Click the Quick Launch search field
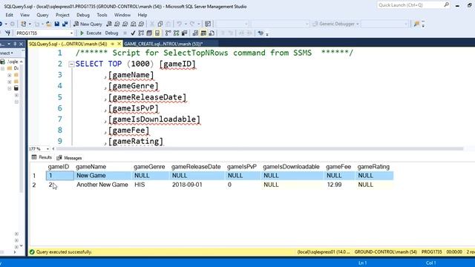The width and height of the screenshot is (475, 267). (x=410, y=5)
